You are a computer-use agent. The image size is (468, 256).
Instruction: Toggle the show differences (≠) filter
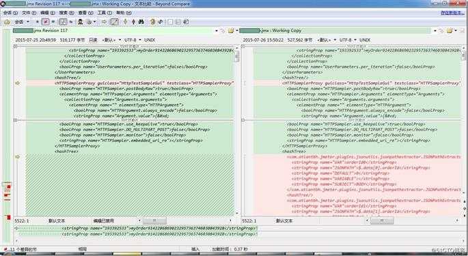point(45,22)
